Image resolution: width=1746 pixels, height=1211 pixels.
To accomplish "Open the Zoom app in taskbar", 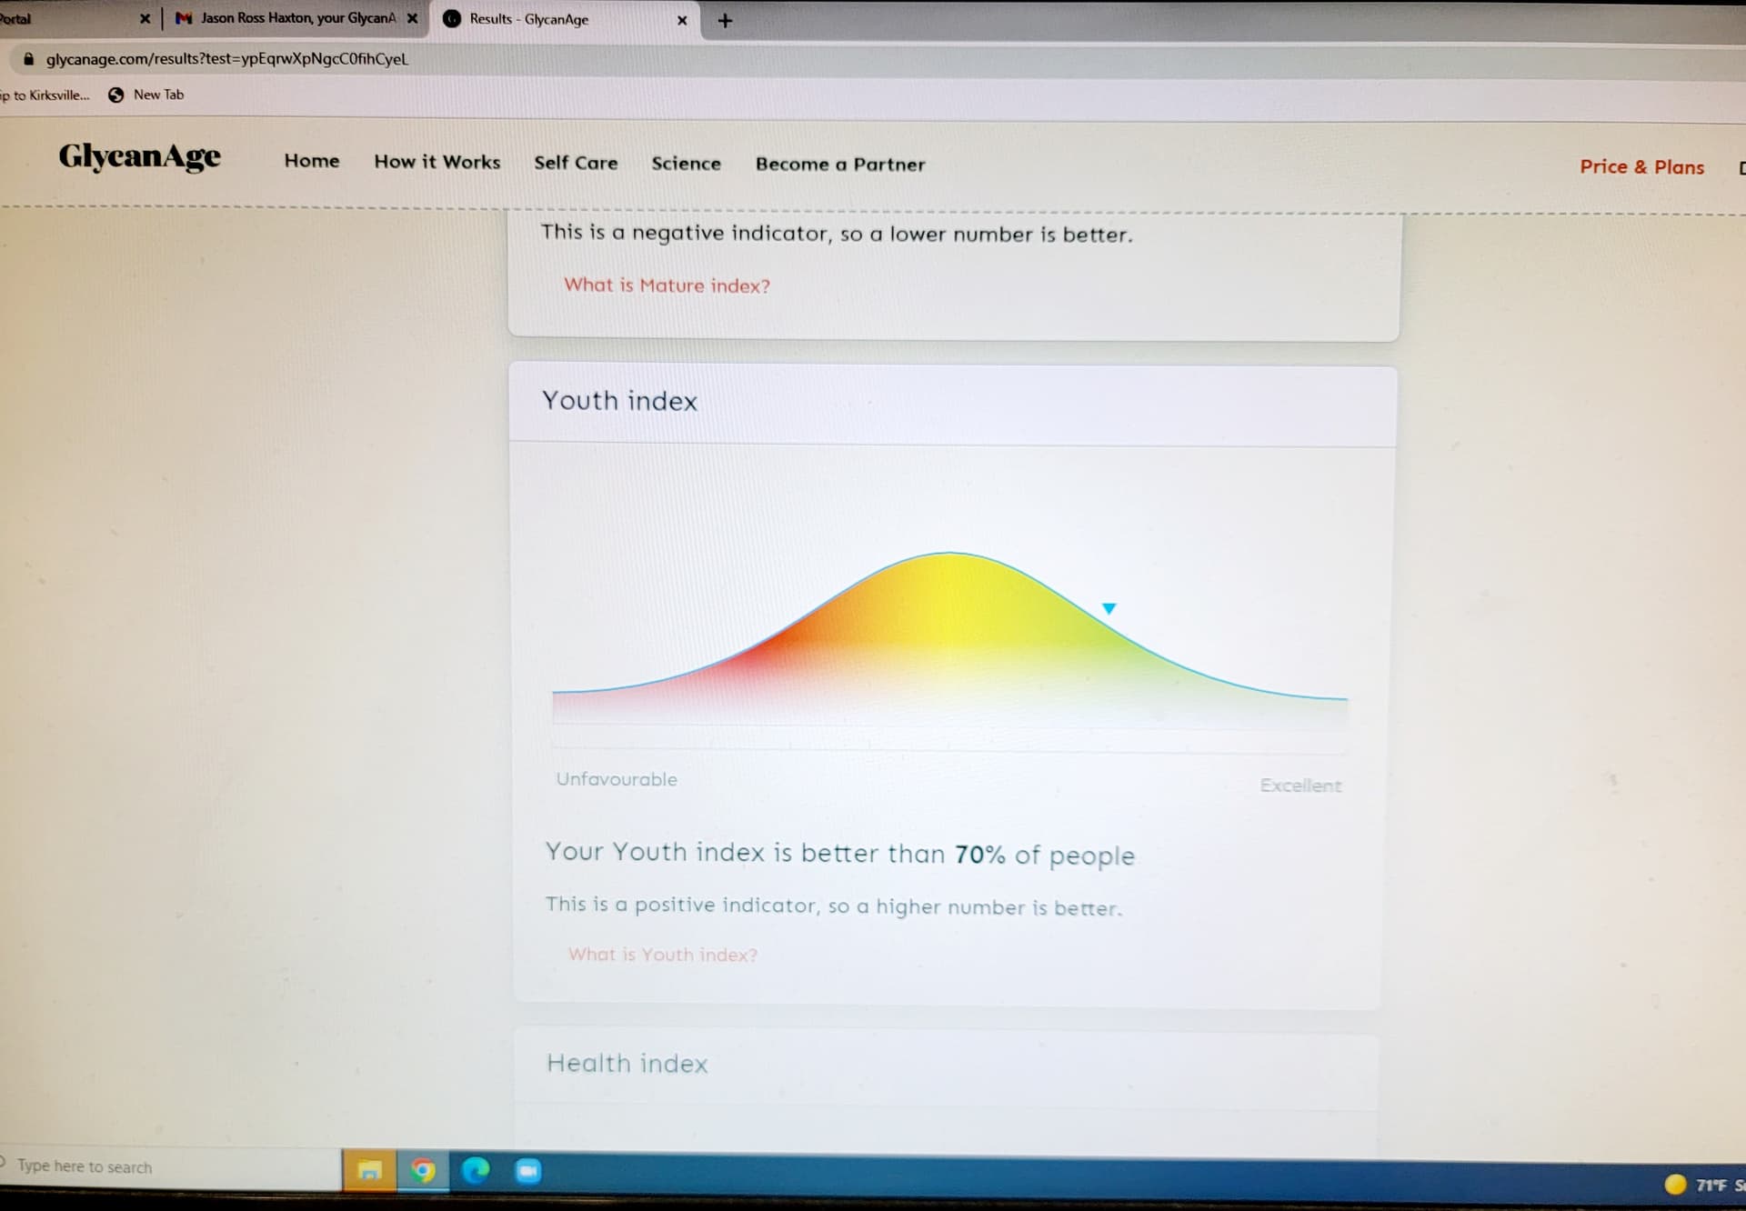I will 528,1171.
